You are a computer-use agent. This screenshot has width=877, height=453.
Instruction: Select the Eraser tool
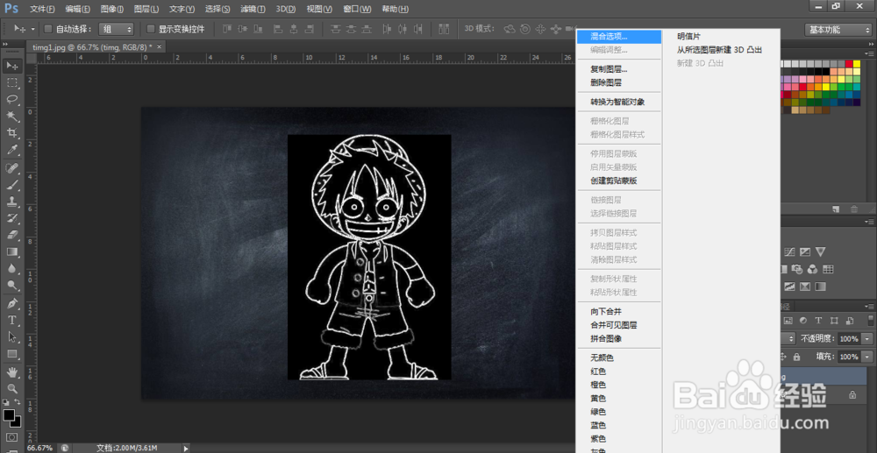pos(12,235)
